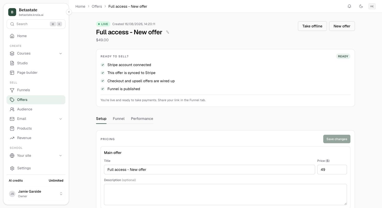Click the $49.00 price text
The image size is (382, 208).
(102, 40)
